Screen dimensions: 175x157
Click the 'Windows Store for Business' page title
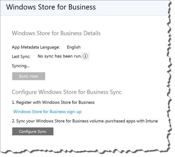(x=51, y=7)
